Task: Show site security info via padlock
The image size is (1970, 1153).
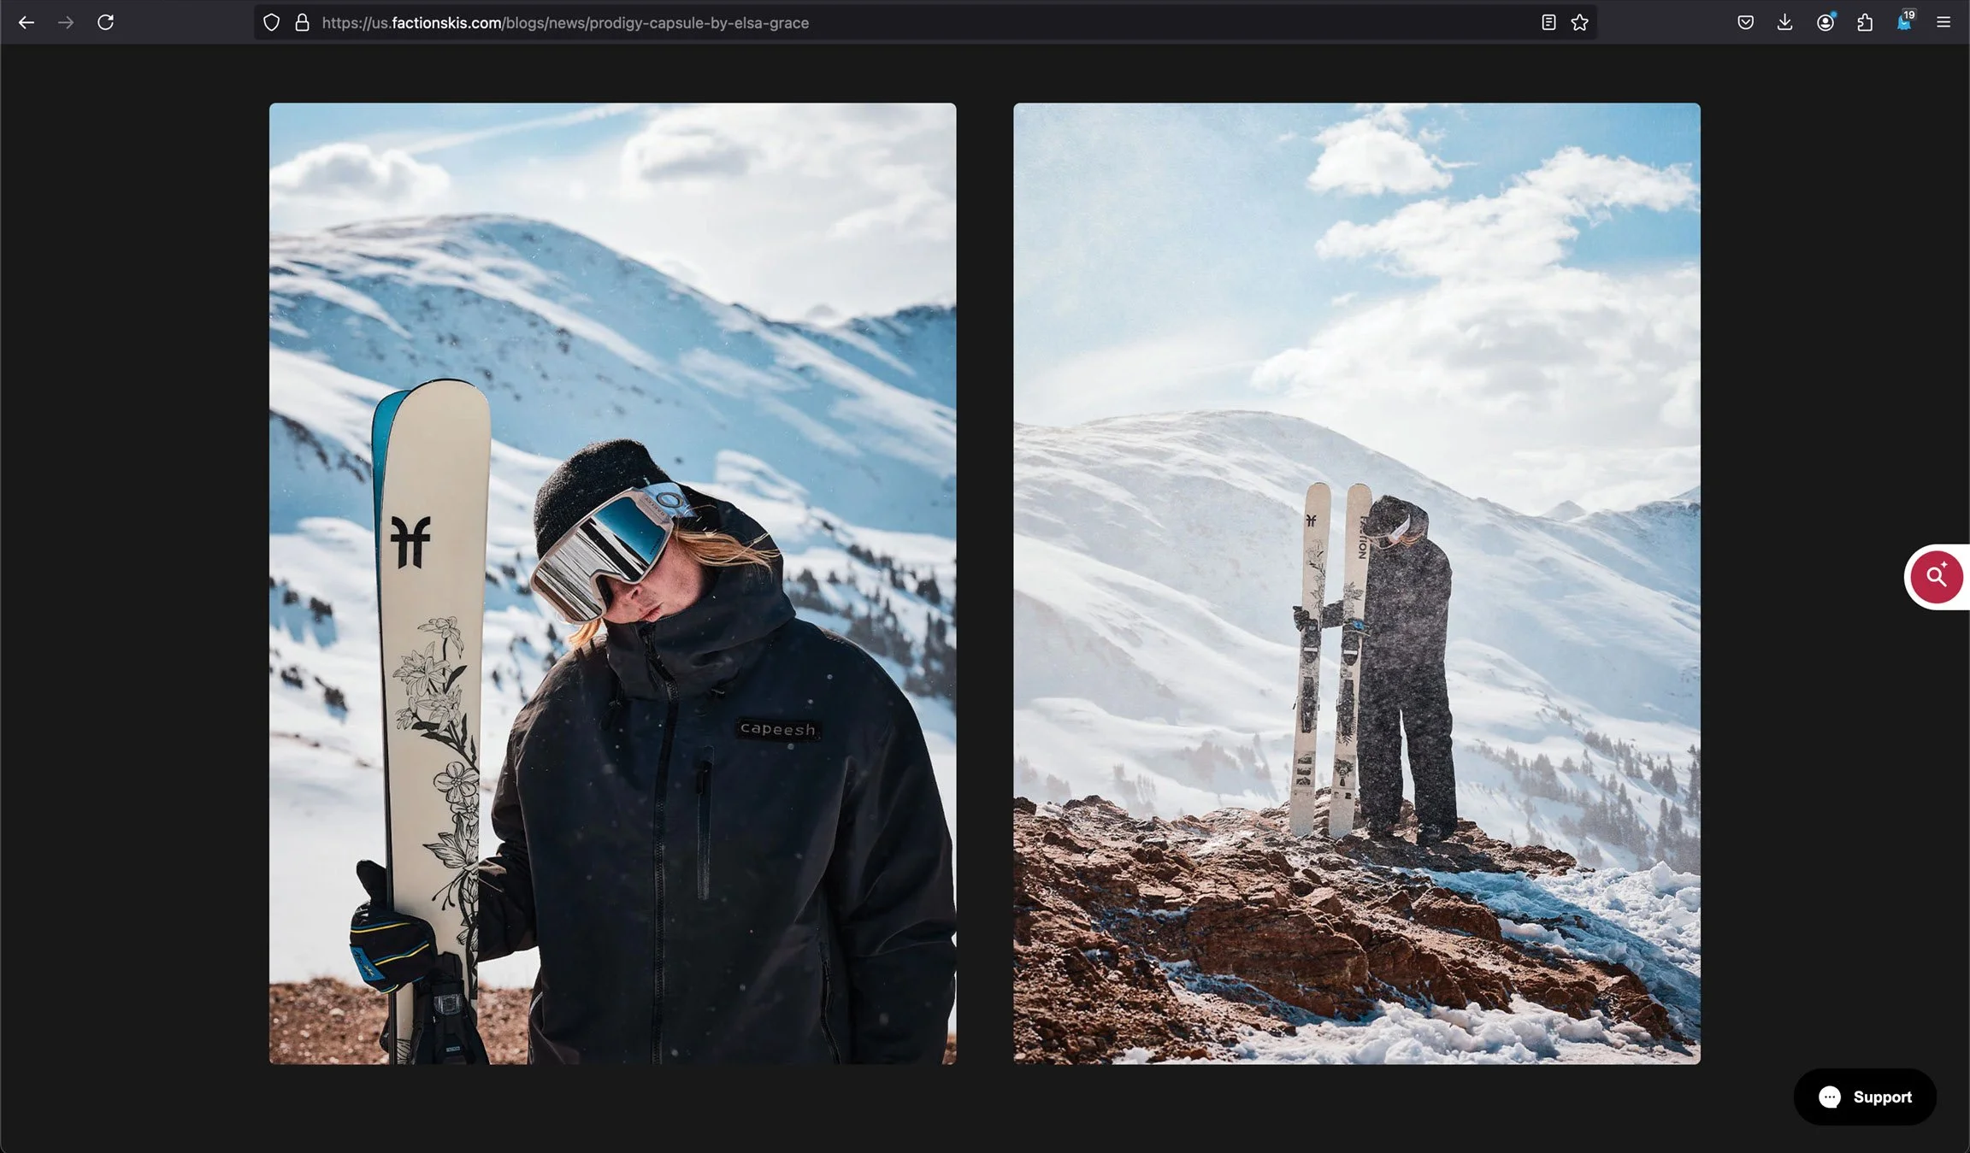Action: click(x=302, y=23)
